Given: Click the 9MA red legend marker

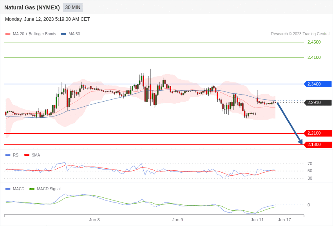Looking at the screenshot, I should [x=27, y=155].
